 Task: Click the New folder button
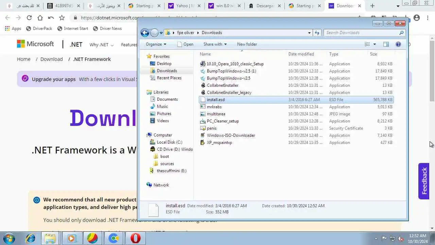(247, 44)
